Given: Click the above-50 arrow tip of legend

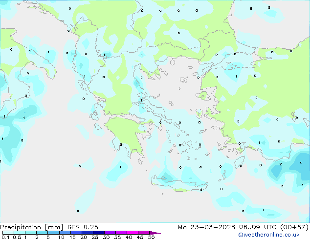Looking at the screenshot, I should (x=155, y=233).
